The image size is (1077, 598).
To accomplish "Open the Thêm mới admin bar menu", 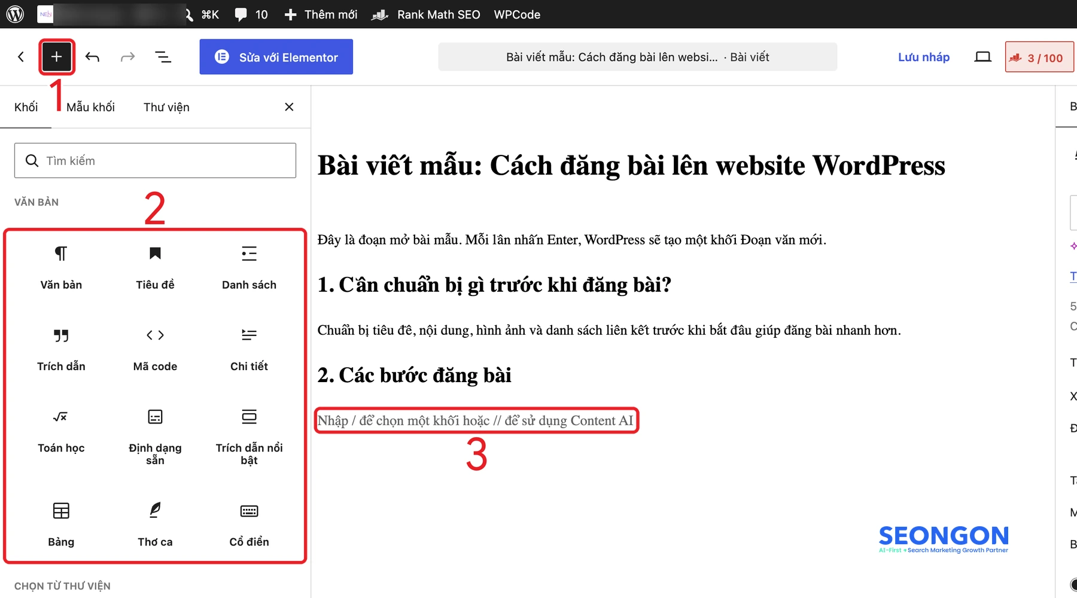I will (x=321, y=14).
